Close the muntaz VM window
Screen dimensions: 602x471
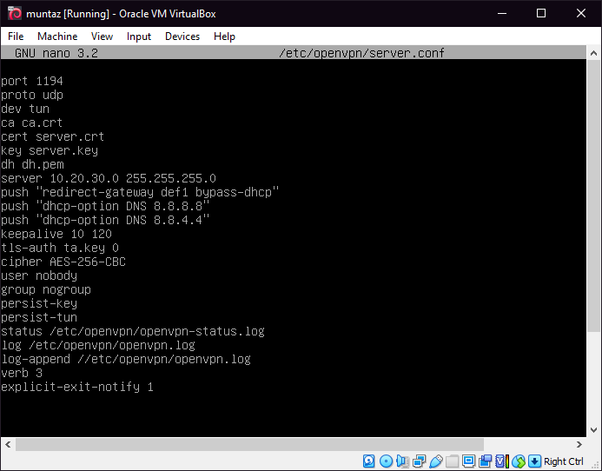581,13
